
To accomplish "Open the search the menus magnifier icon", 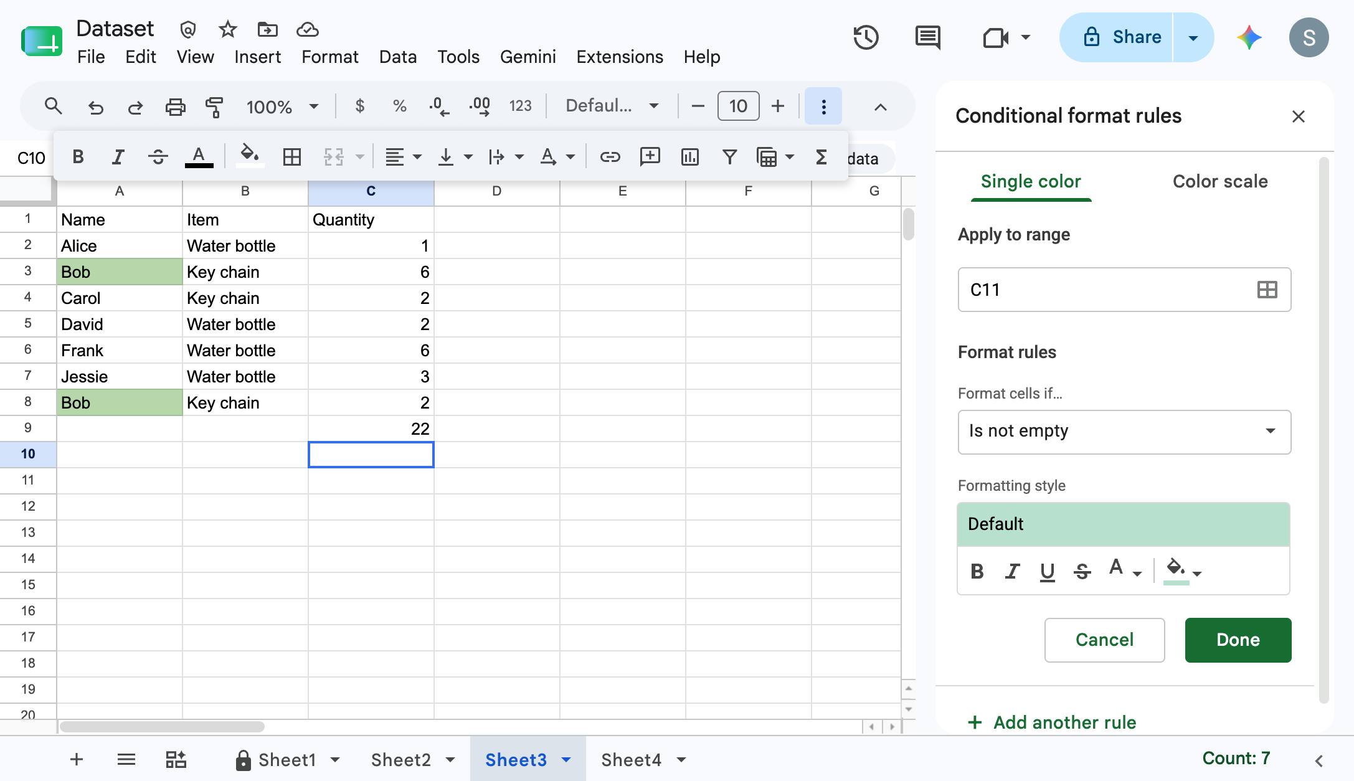I will tap(54, 107).
